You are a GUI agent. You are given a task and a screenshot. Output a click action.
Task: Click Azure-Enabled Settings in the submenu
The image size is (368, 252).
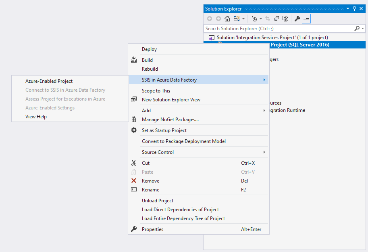(x=70, y=108)
